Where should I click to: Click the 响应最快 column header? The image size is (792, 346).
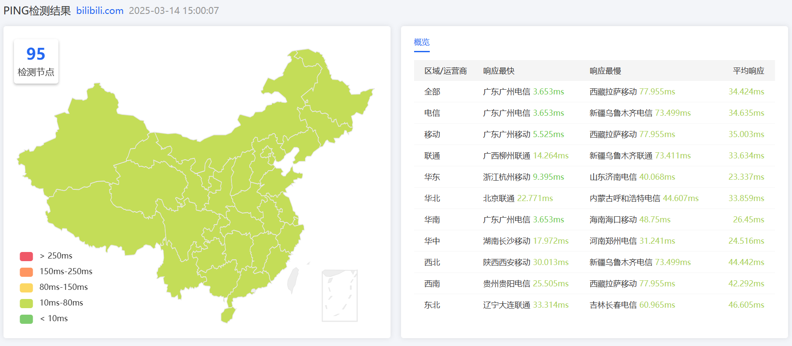click(499, 71)
